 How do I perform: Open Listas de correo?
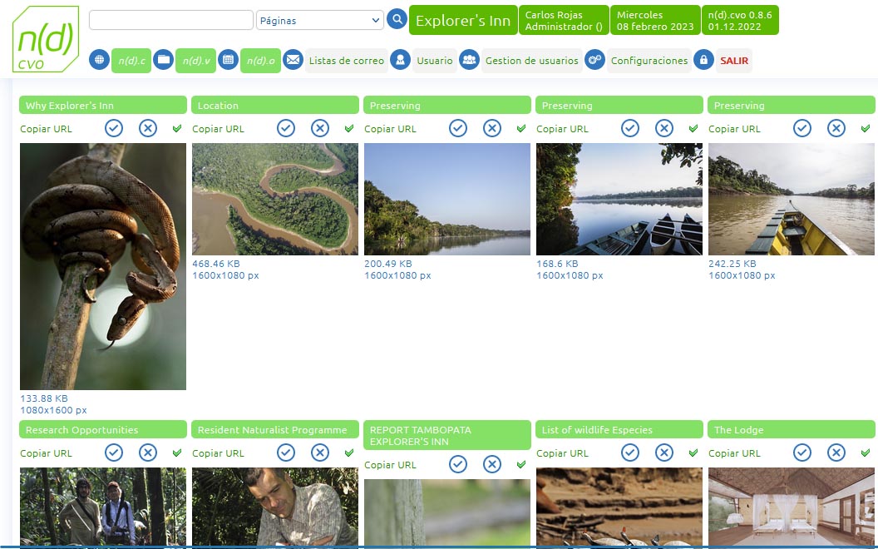click(347, 61)
